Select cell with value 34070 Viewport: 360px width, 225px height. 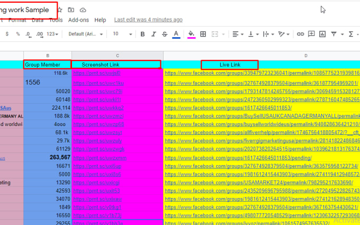(x=48, y=199)
